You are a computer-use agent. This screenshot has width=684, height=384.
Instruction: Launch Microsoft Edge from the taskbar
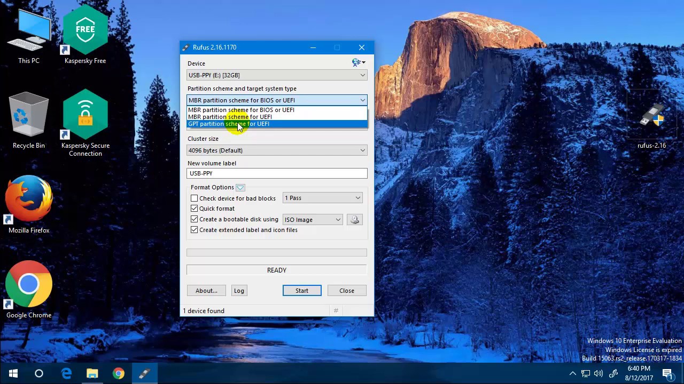tap(66, 374)
